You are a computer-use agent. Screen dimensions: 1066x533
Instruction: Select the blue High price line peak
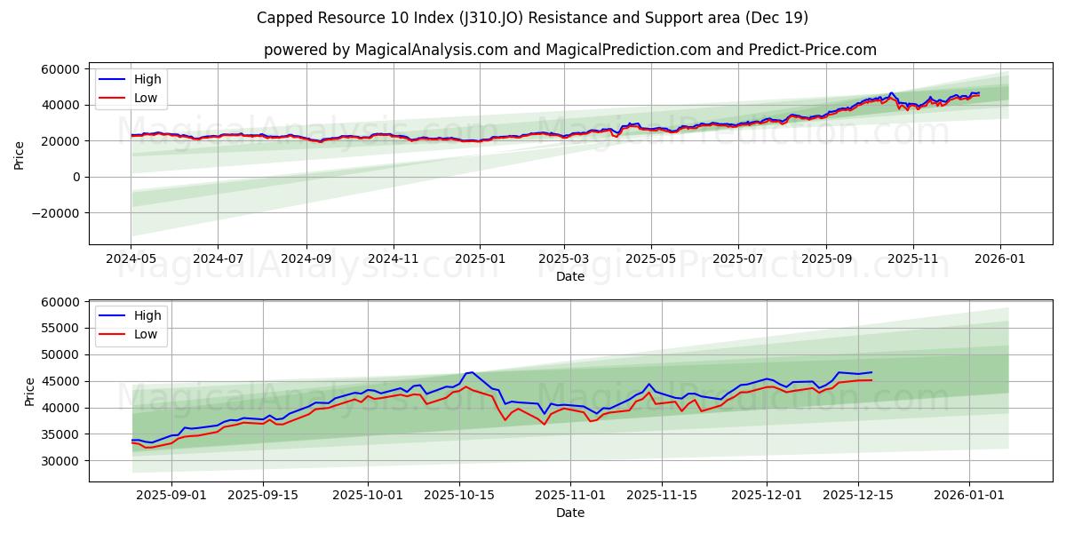[x=891, y=91]
